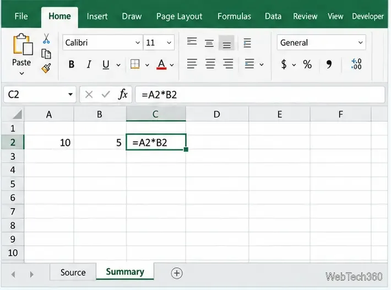Click the Paste clipboard icon

point(23,44)
